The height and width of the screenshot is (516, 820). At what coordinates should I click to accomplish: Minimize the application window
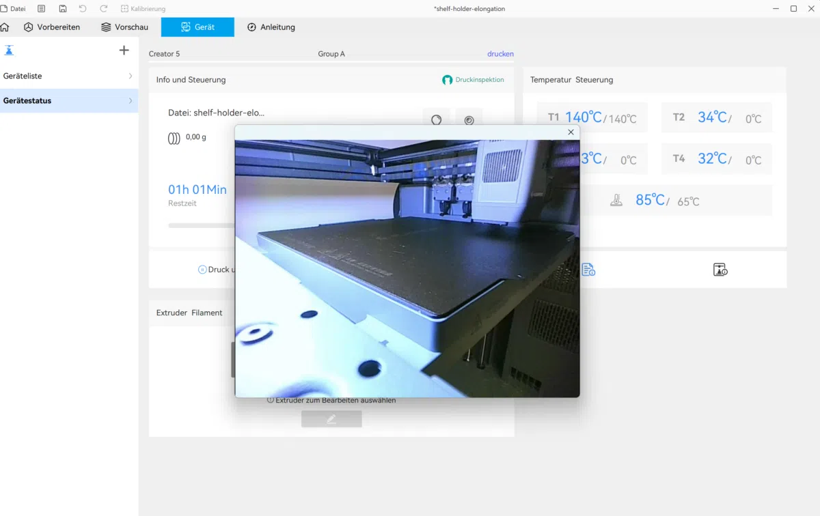coord(775,9)
